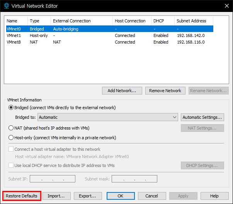Open the Bridged to Automatic dropdown
The height and width of the screenshot is (204, 233).
108,117
